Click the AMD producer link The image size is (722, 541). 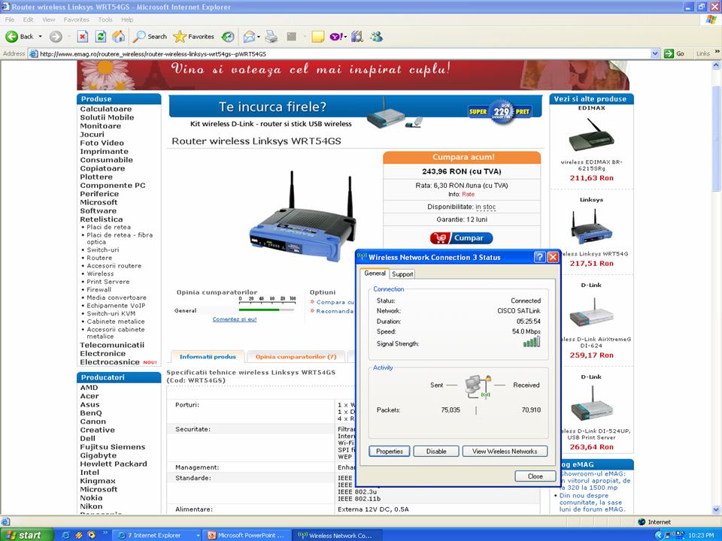(89, 388)
